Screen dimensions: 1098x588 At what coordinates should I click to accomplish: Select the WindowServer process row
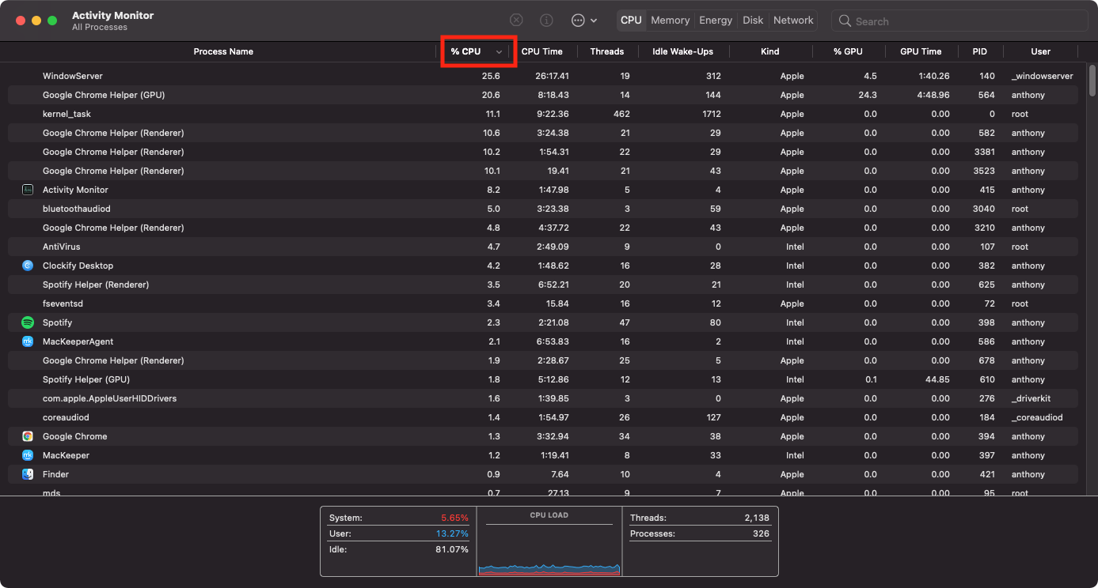pos(543,76)
